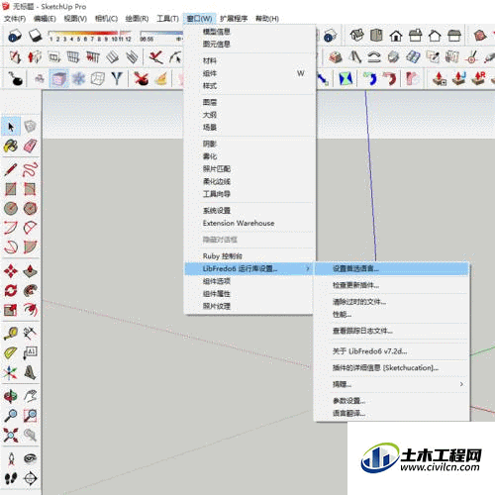The width and height of the screenshot is (495, 495).
Task: Click the blue hourglass-shaped toolbar icon
Action: [346, 78]
